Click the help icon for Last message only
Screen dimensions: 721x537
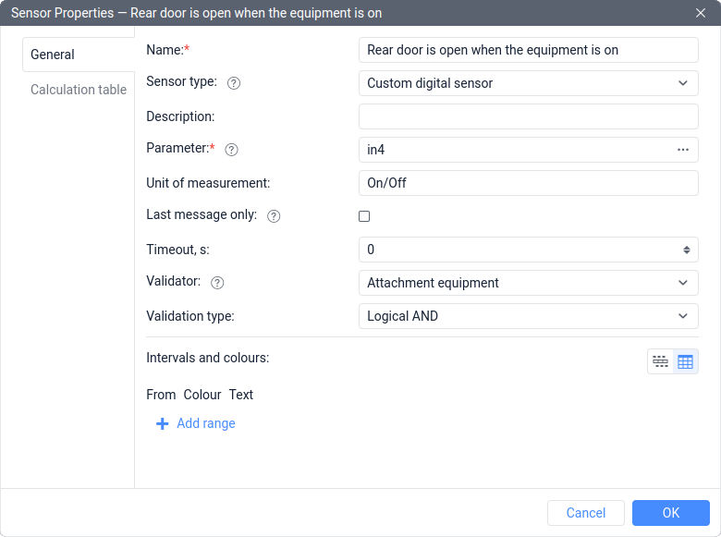tap(274, 216)
